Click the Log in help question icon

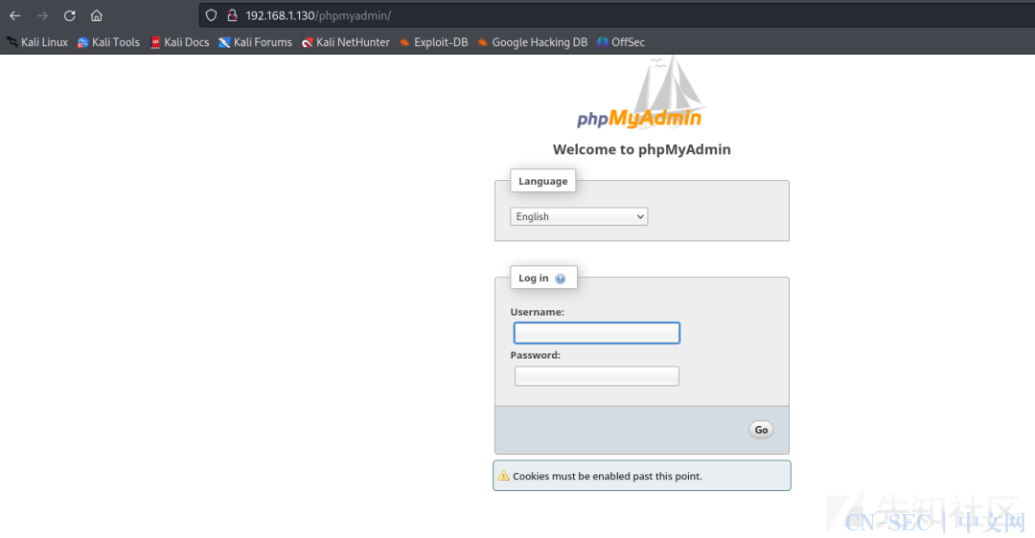(x=561, y=279)
